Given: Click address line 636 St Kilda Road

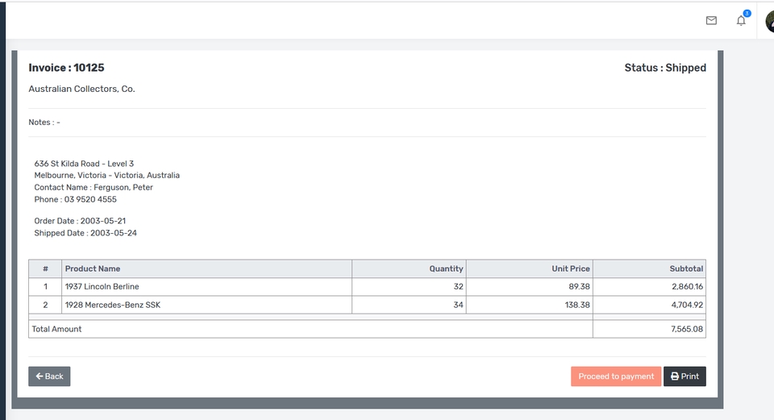Looking at the screenshot, I should (84, 164).
